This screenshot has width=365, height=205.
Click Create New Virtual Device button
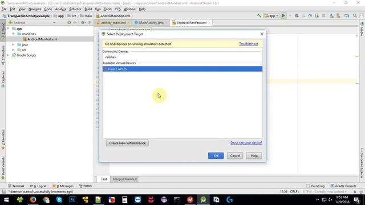tap(127, 143)
